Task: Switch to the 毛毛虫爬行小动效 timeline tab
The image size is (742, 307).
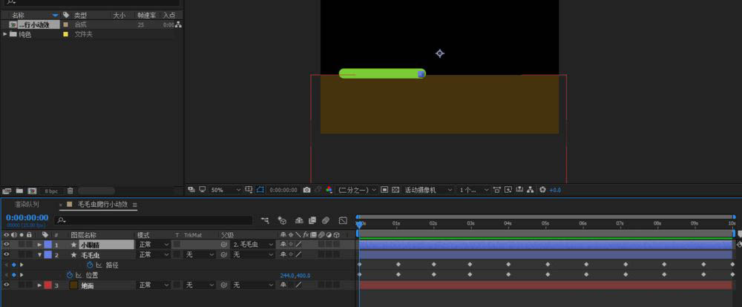Action: pos(102,205)
